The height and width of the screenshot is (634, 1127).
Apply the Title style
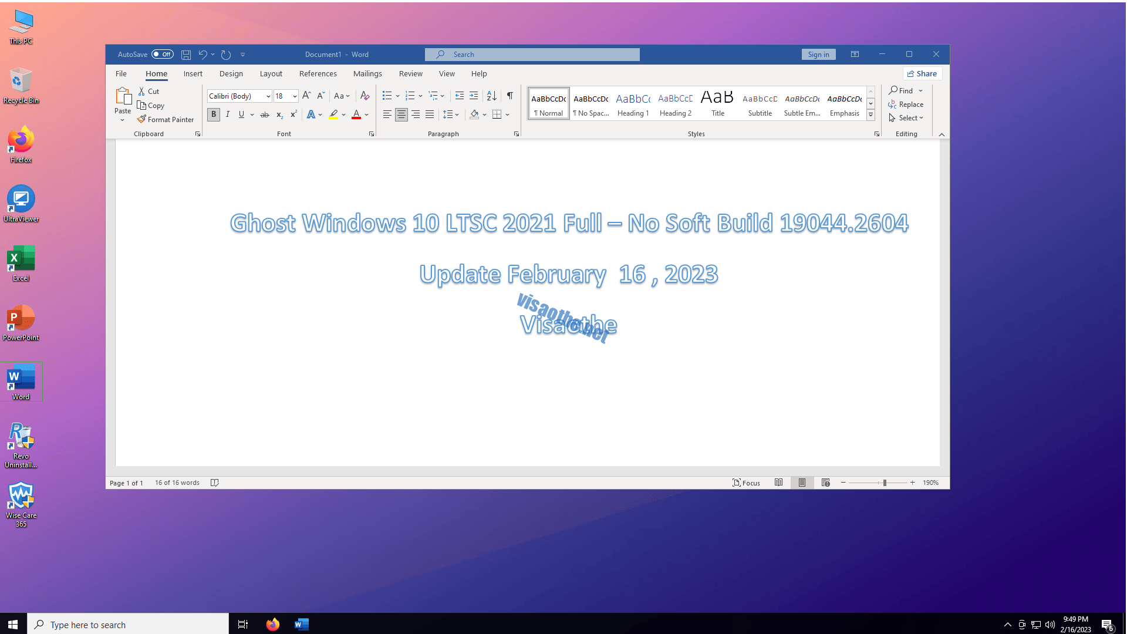[717, 104]
